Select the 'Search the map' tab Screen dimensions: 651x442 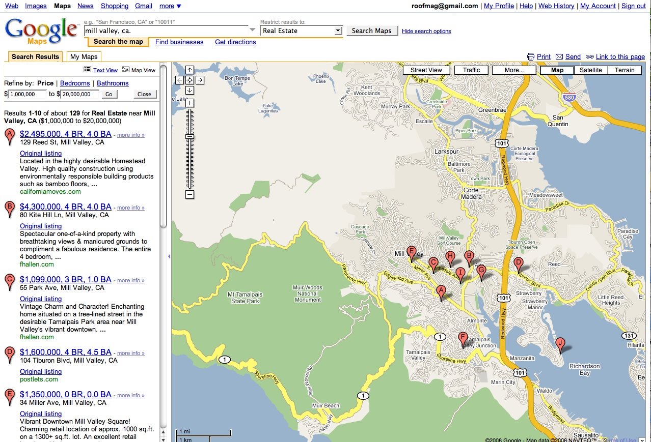pyautogui.click(x=118, y=42)
